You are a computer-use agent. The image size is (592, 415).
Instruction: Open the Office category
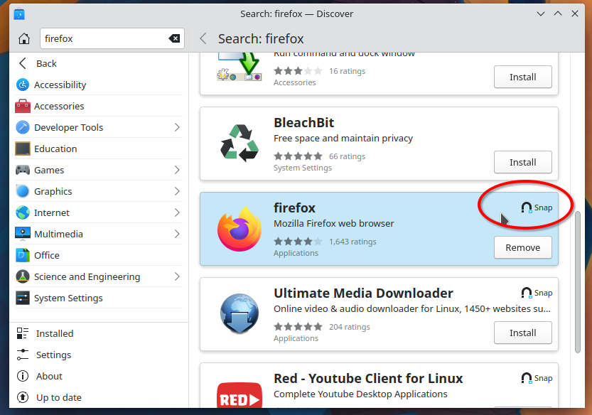tap(47, 255)
